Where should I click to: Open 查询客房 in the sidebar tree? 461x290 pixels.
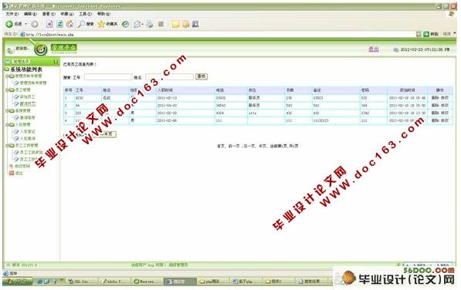coord(28,118)
